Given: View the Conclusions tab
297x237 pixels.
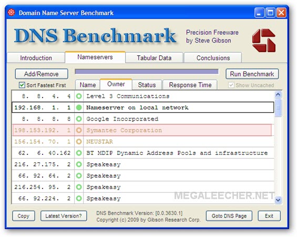Looking at the screenshot, I should pos(213,58).
